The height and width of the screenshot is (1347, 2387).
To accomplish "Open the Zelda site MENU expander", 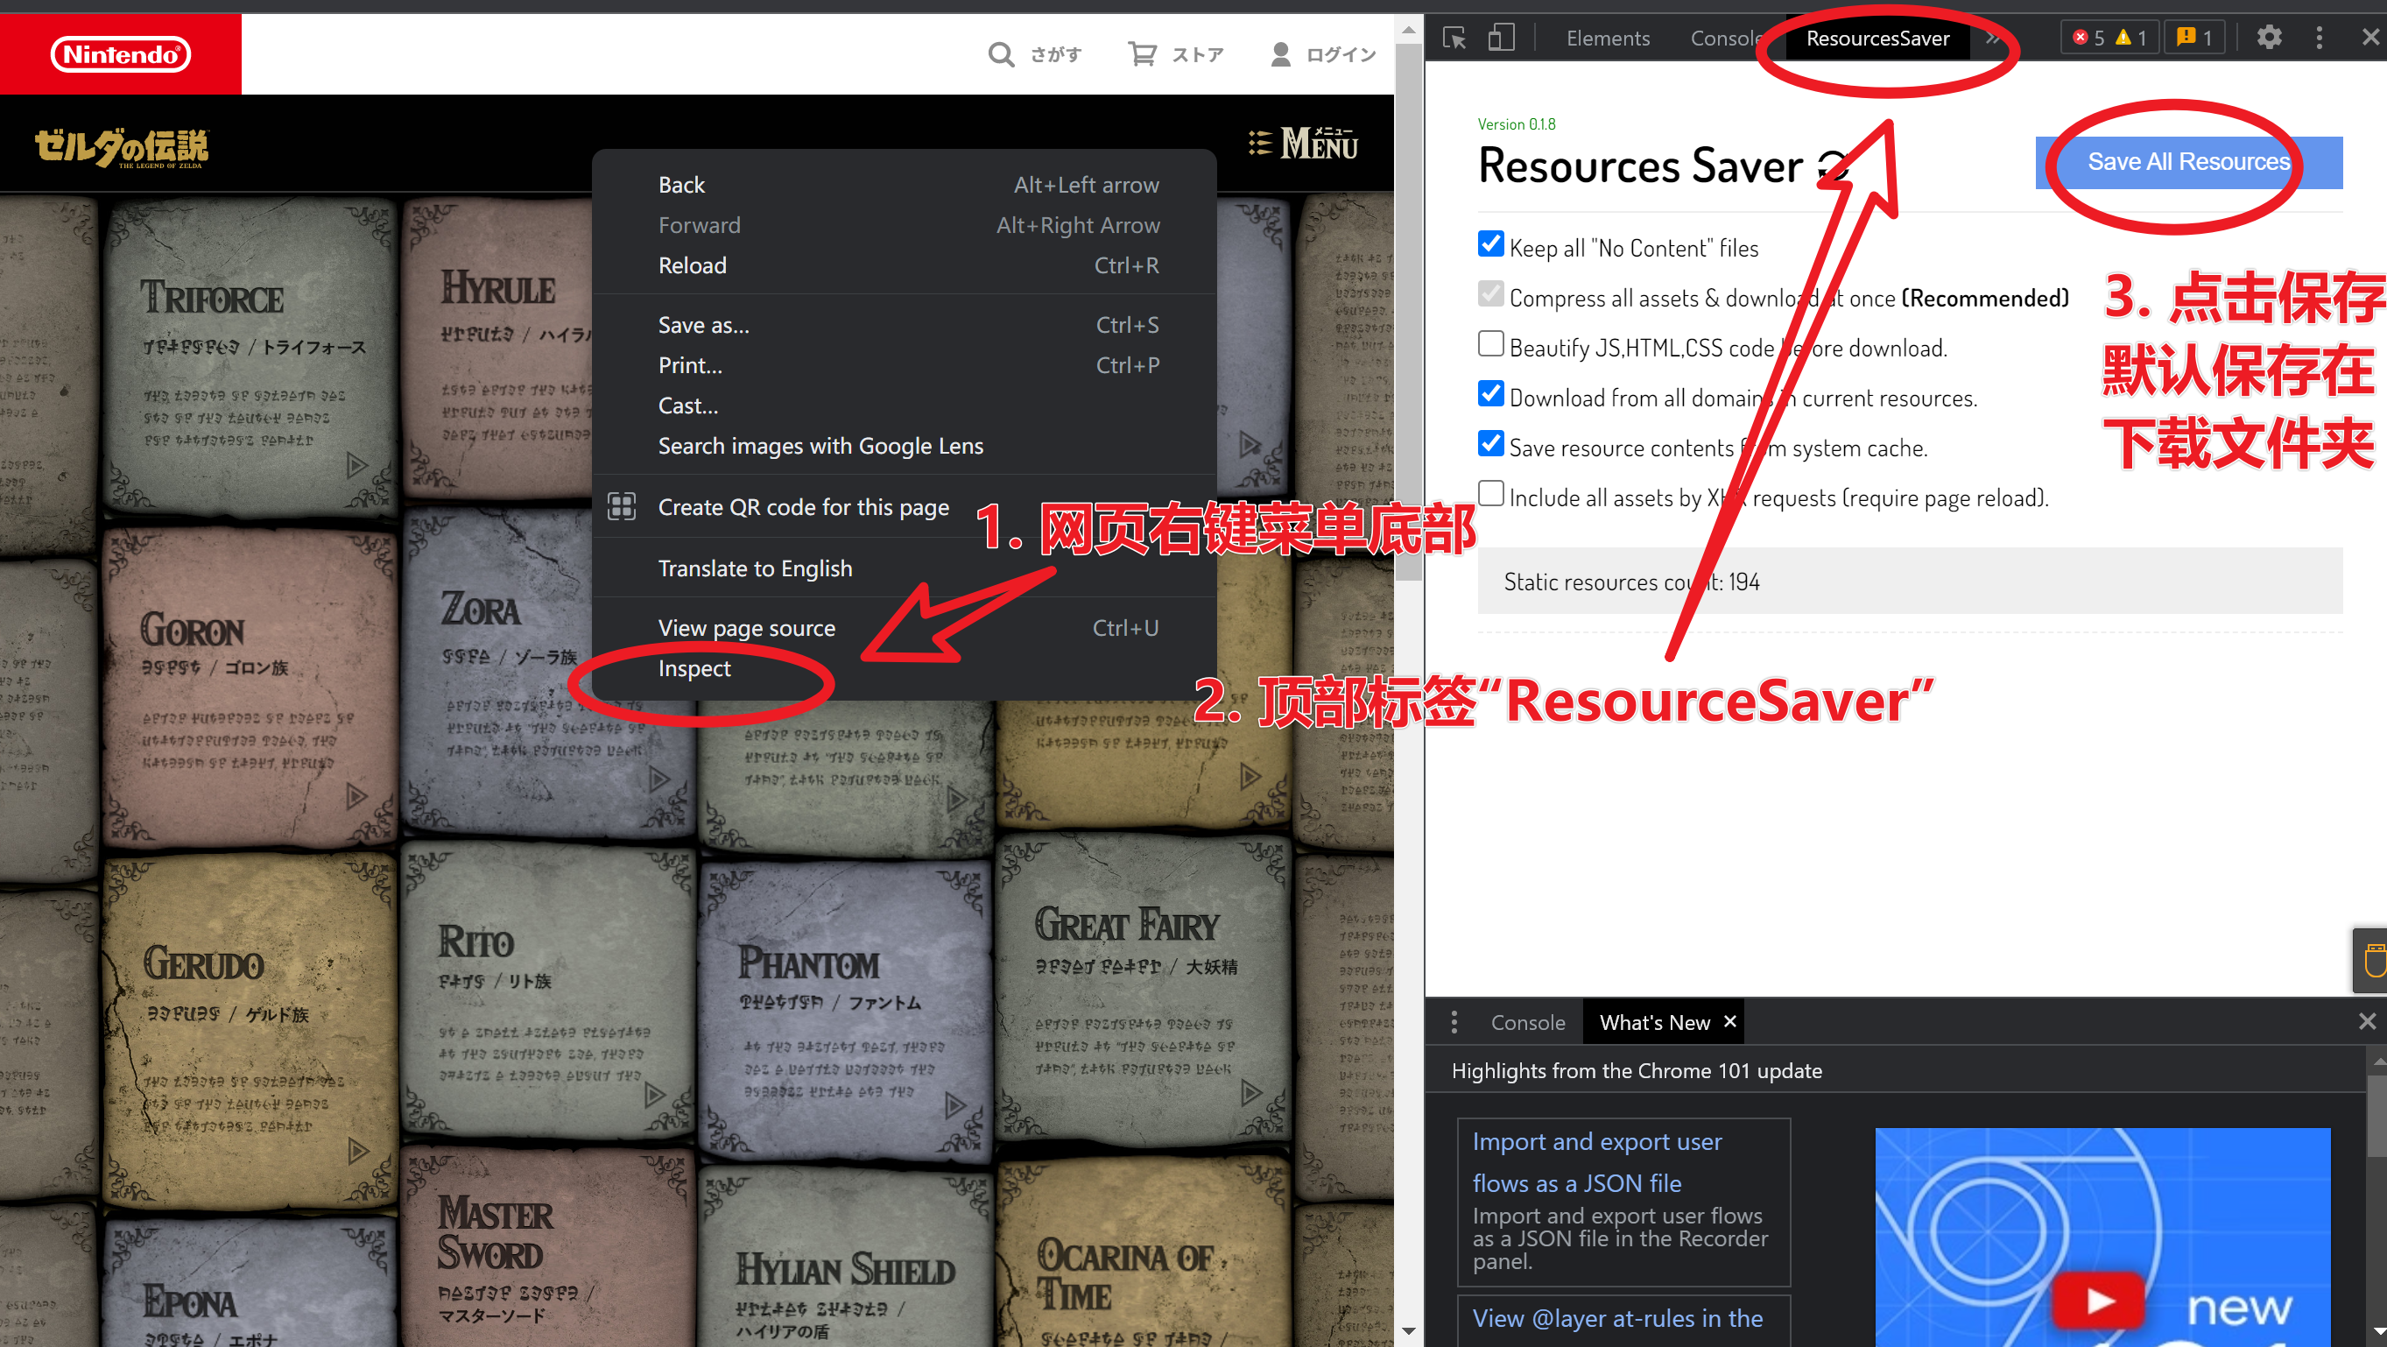I will (x=1303, y=145).
